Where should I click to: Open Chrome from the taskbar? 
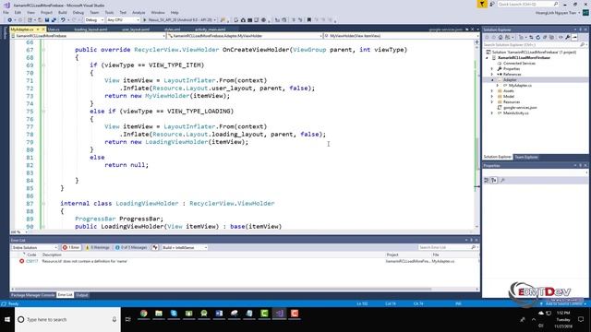coord(144,314)
